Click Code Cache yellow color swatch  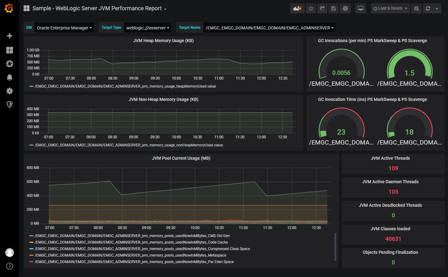31,242
